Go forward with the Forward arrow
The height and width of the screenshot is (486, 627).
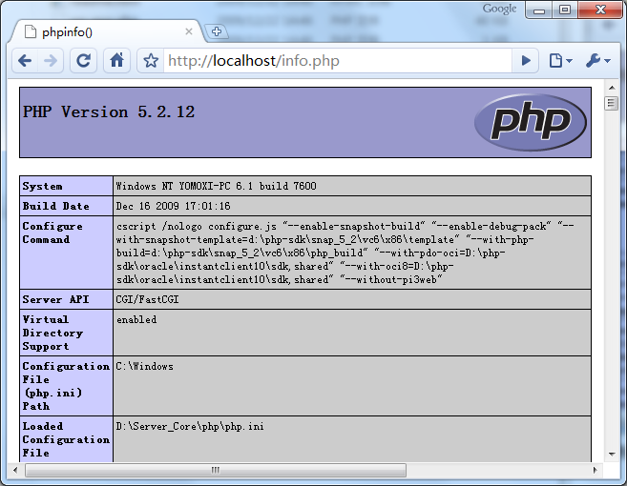[51, 61]
